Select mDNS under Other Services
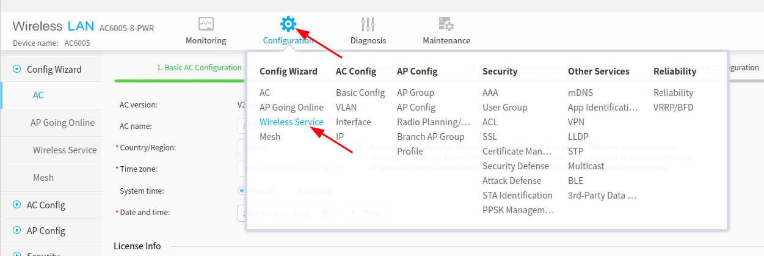The image size is (764, 256). click(580, 93)
